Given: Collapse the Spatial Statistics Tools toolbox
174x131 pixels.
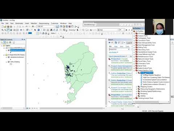Looking at the screenshot, I should (x=134, y=71).
